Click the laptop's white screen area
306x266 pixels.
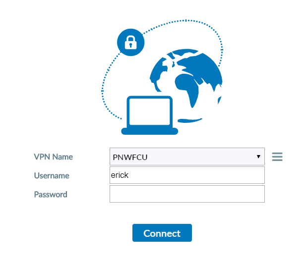[149, 111]
